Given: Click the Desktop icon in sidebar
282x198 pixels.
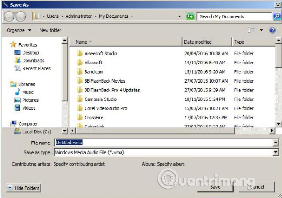Looking at the screenshot, I should (17, 52).
